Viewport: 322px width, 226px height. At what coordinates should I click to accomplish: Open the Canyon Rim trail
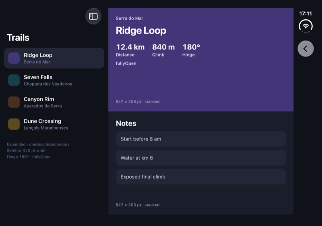point(54,102)
